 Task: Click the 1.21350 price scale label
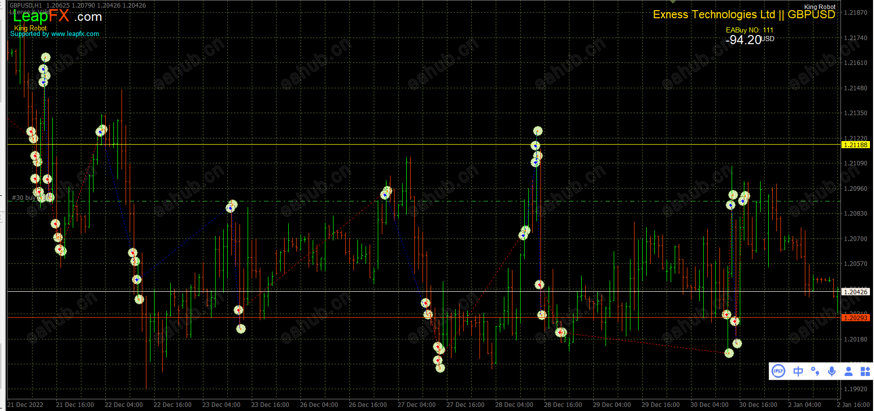(x=856, y=113)
